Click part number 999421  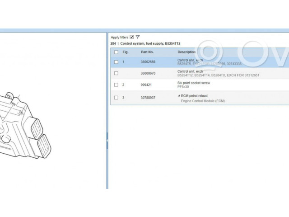[x=146, y=85]
